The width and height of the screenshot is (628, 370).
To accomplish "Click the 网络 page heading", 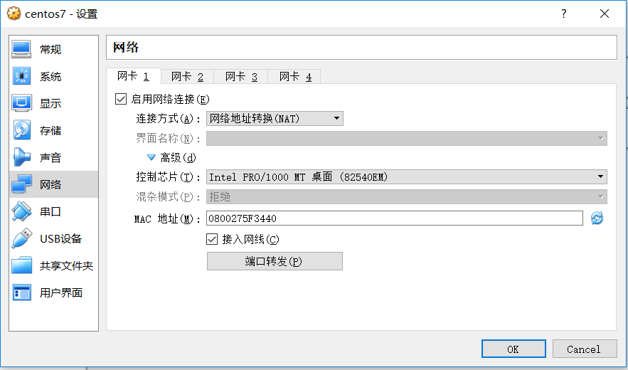I will point(126,47).
